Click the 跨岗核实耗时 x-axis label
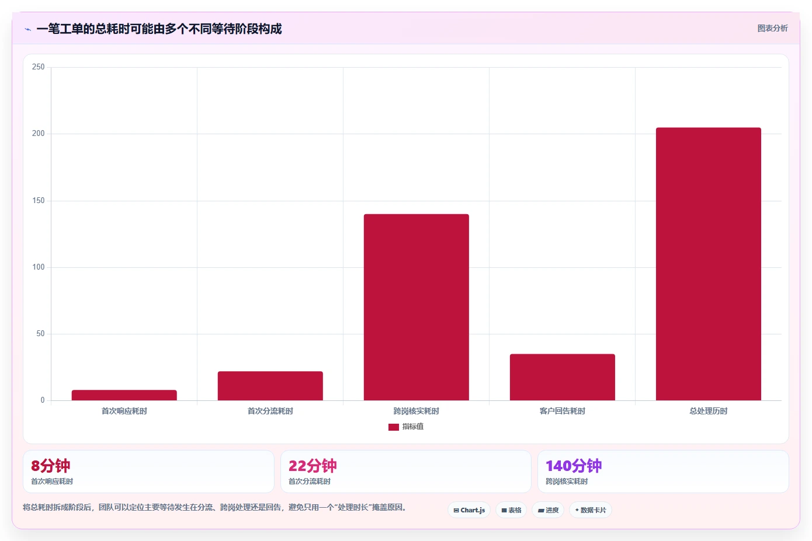 point(417,411)
